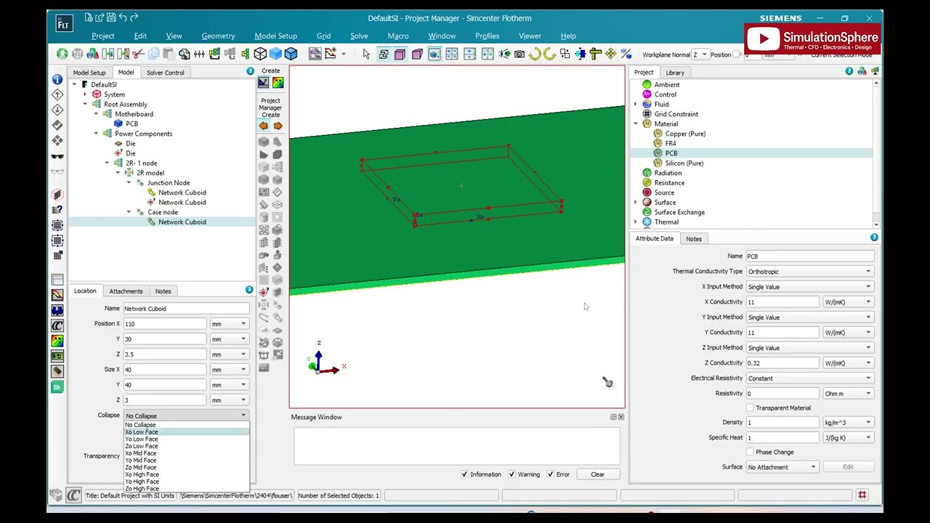Click the left orange arrow under Project Manager Create
Screen dimensions: 930x523
click(x=263, y=126)
